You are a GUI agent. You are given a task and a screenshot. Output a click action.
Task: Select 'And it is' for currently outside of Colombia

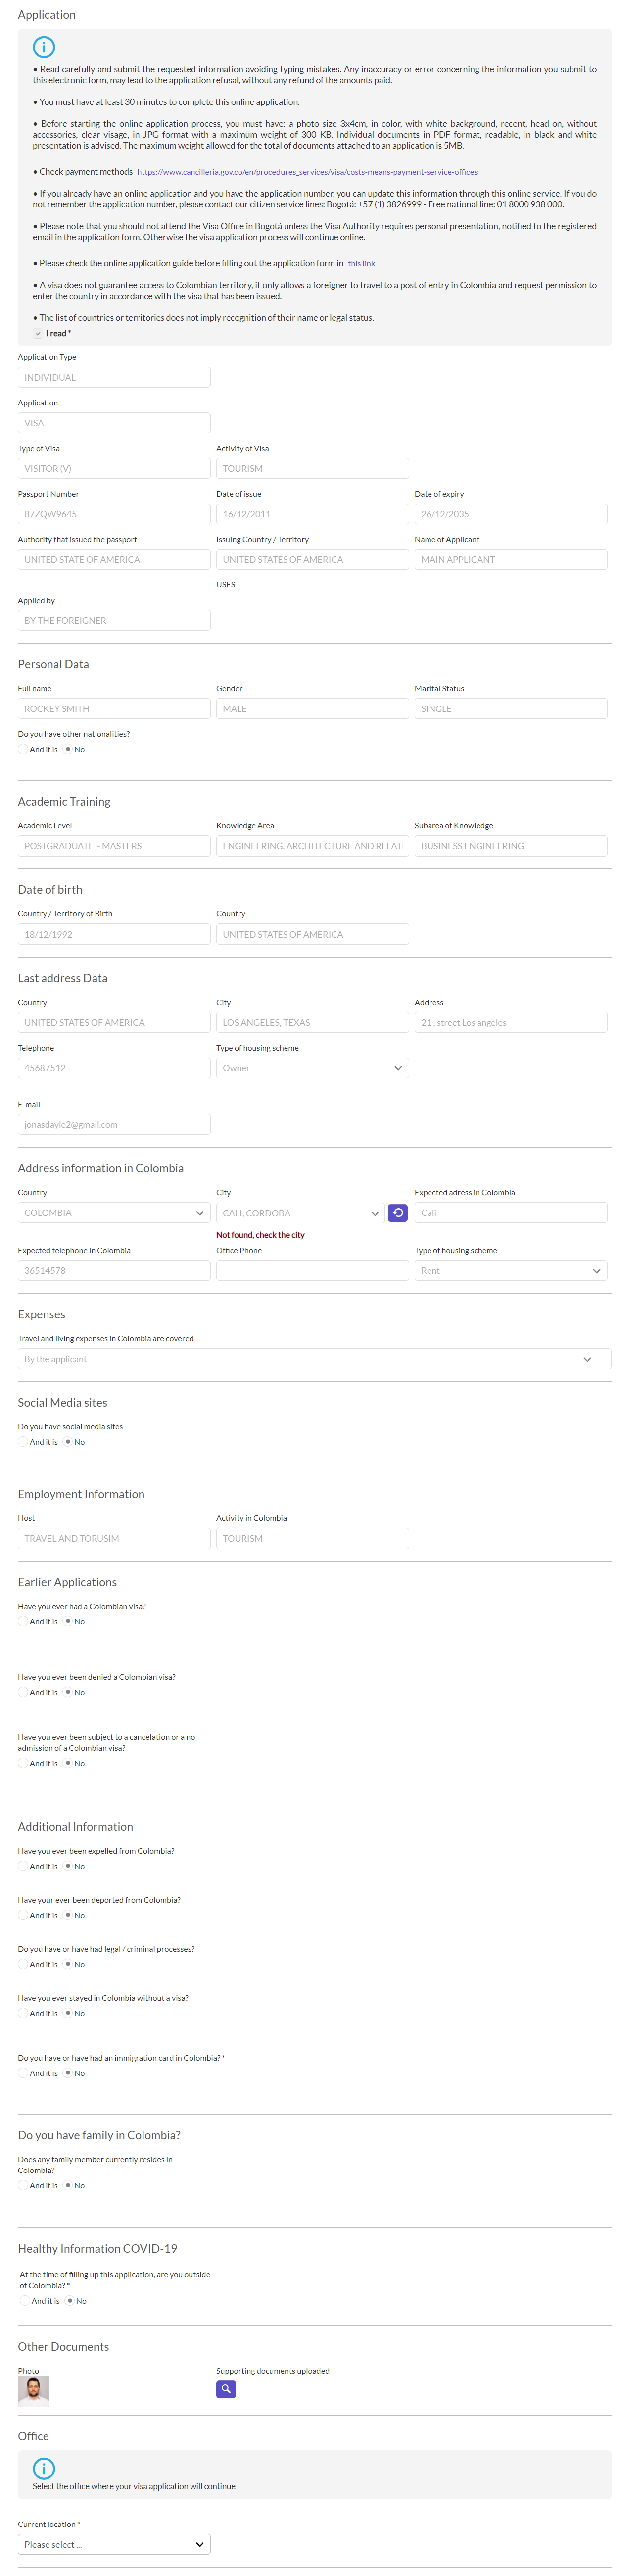tap(25, 2301)
